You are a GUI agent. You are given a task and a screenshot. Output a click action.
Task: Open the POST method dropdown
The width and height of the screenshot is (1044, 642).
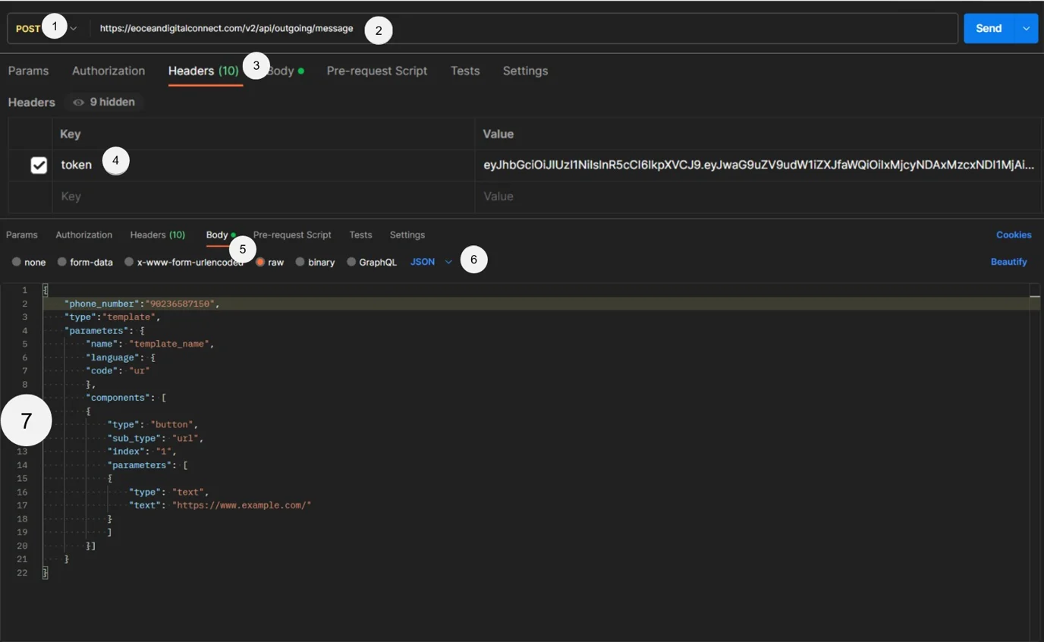tap(73, 28)
